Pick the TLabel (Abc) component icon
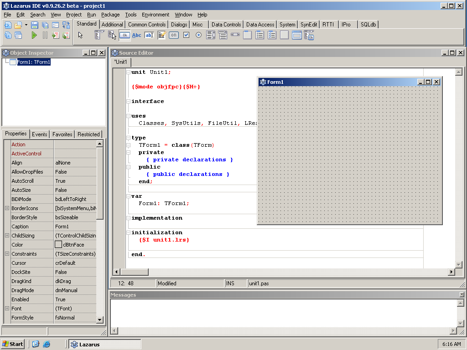Viewport: 467px width, 350px height. pos(137,35)
